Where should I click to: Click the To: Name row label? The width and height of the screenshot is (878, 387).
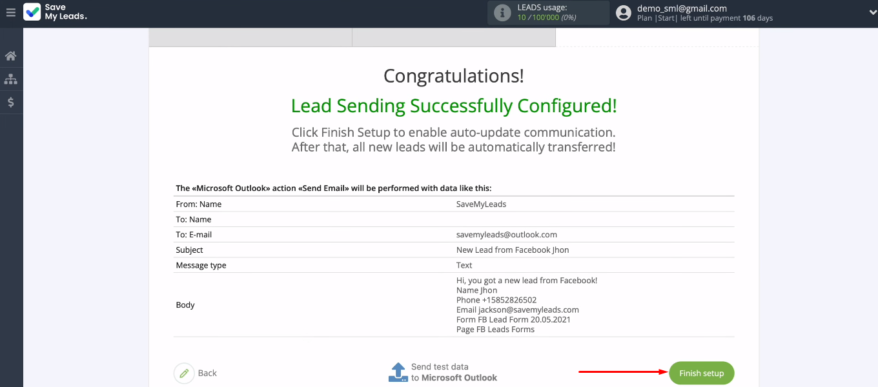(x=194, y=219)
